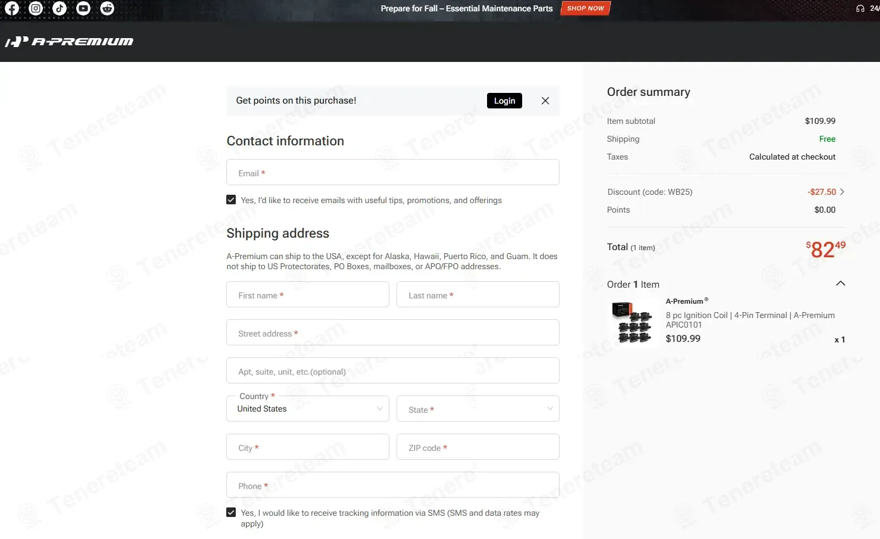
Task: Open the Instagram social icon
Action: coord(36,8)
